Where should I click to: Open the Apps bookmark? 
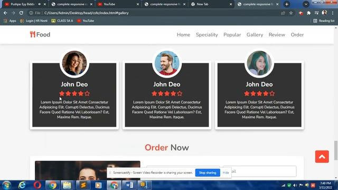click(x=10, y=21)
